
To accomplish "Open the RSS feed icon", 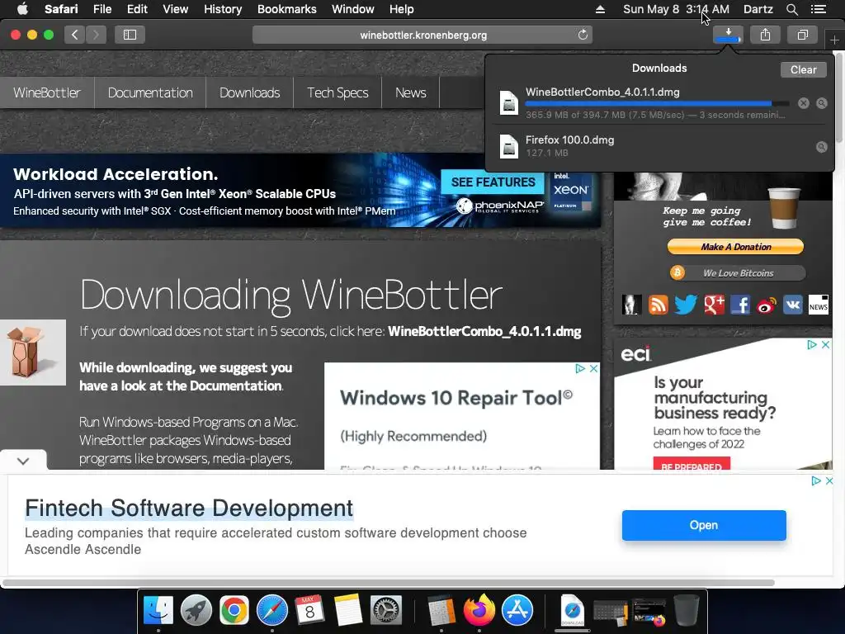I will (658, 305).
